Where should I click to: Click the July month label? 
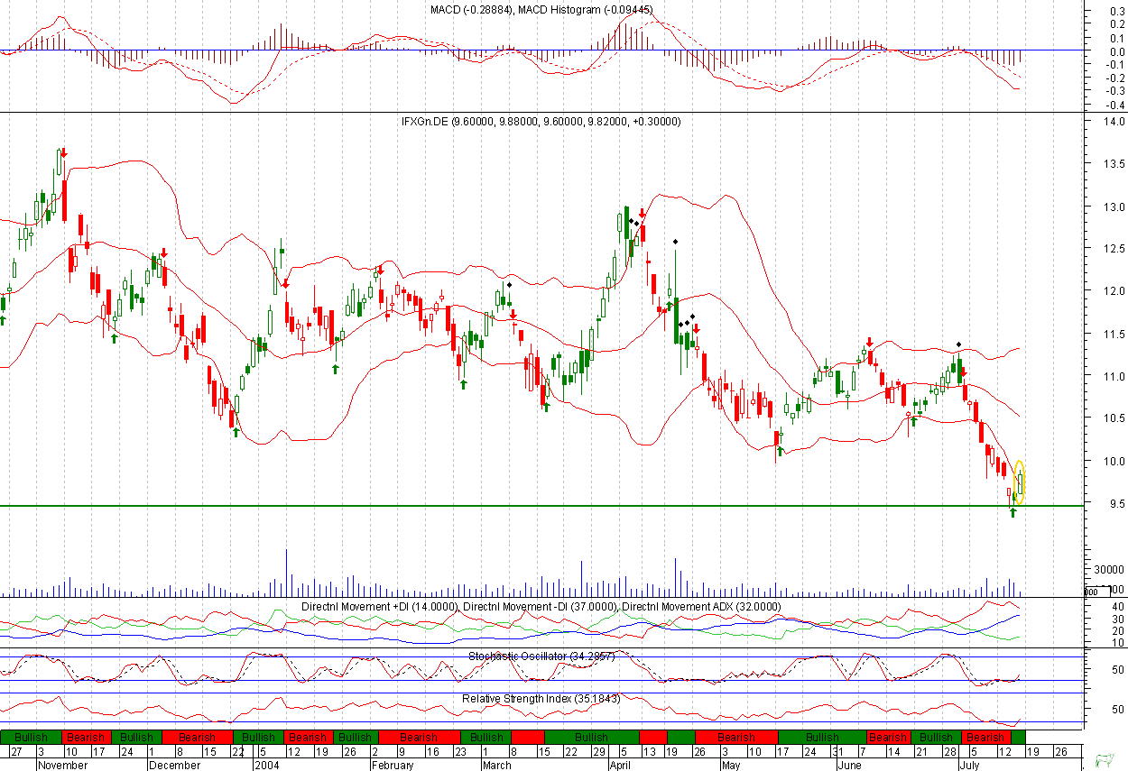pyautogui.click(x=972, y=765)
